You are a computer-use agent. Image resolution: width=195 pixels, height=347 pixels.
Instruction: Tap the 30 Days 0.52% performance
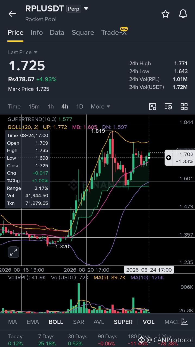pyautogui.click(x=77, y=340)
